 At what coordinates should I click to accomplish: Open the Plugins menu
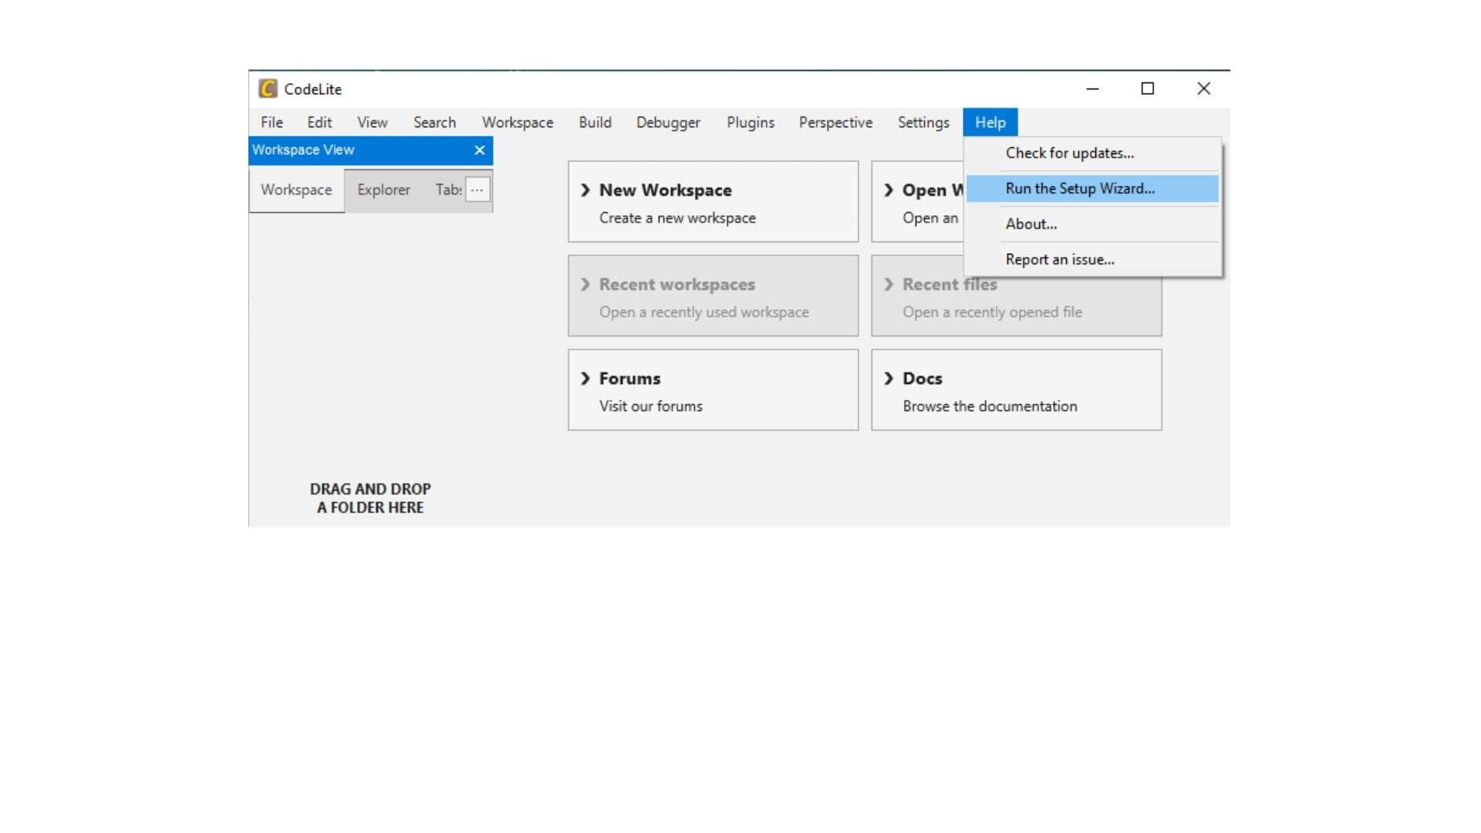[750, 123]
